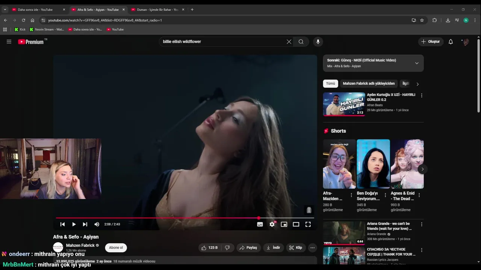Open more actions three-dot menu
This screenshot has width=481, height=270.
click(312, 247)
